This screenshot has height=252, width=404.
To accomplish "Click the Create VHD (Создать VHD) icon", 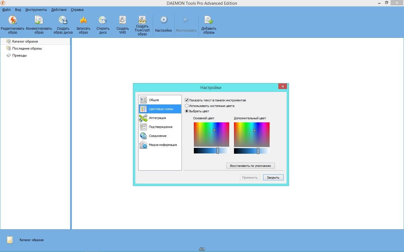I will click(x=123, y=20).
